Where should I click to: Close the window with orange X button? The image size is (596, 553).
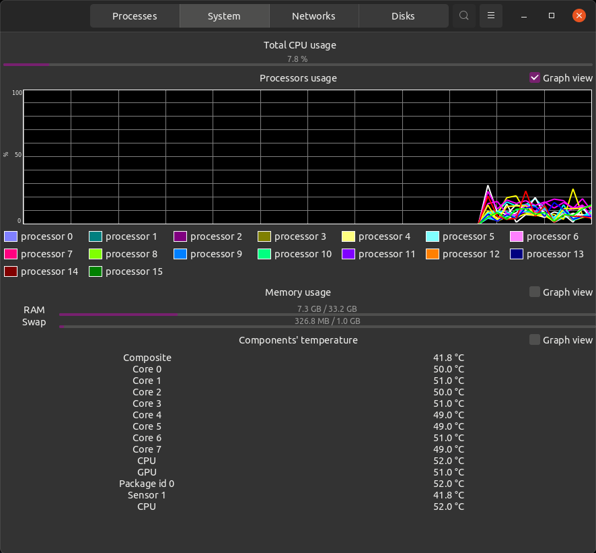(579, 15)
